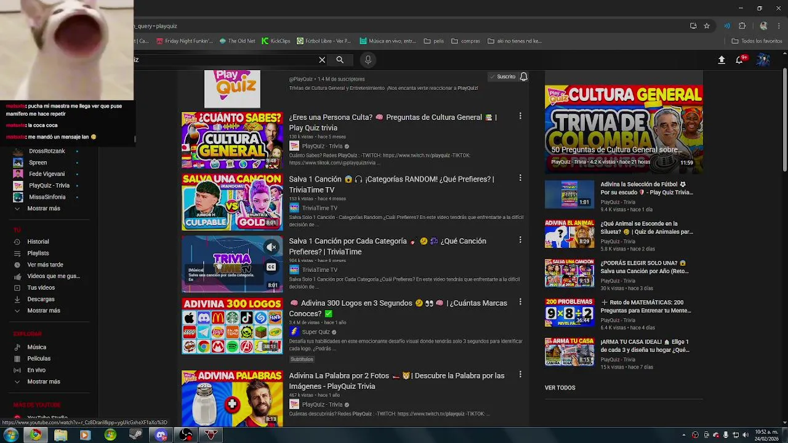Click the Suscrito subscription button
This screenshot has width=788, height=443.
point(502,76)
